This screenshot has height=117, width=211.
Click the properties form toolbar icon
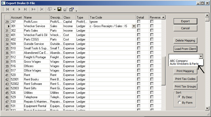[71, 9]
